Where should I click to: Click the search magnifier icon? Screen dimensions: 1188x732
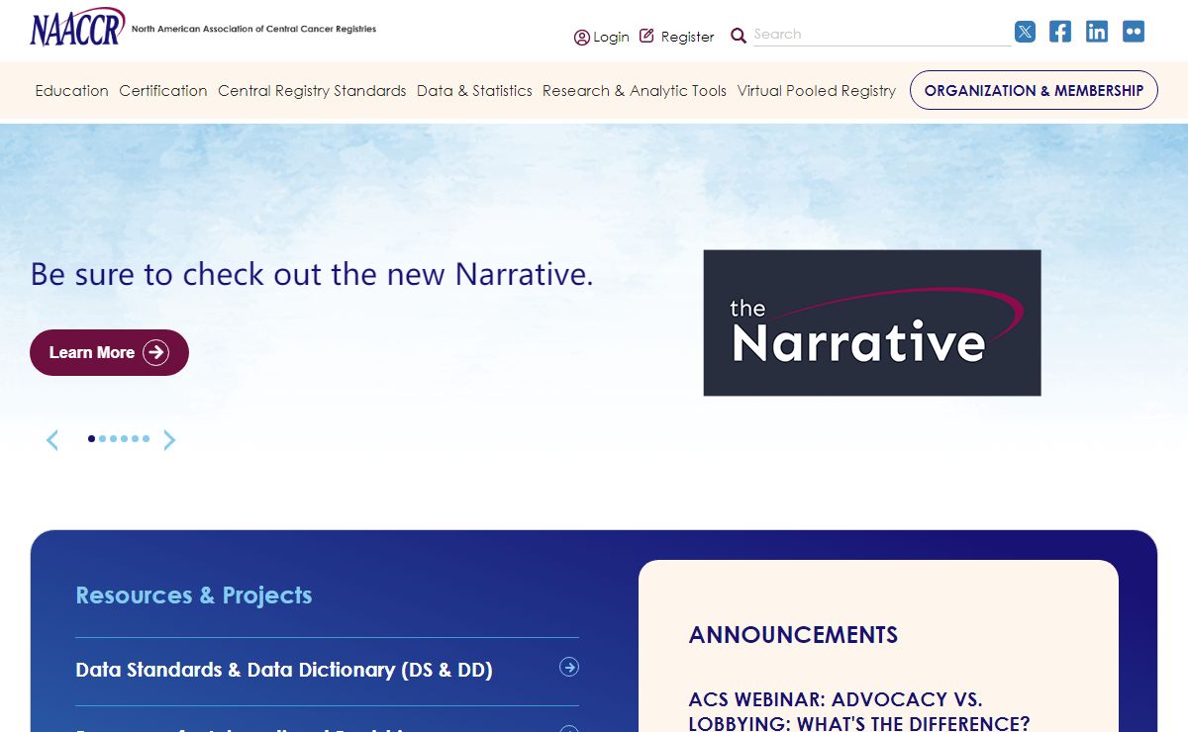point(739,36)
